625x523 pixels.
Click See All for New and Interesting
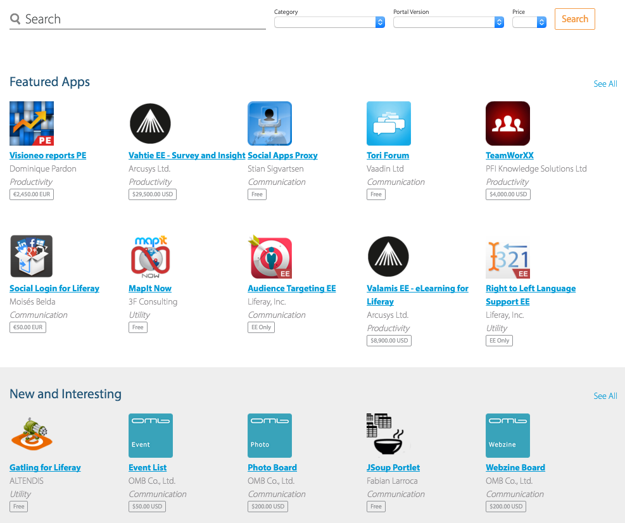605,396
